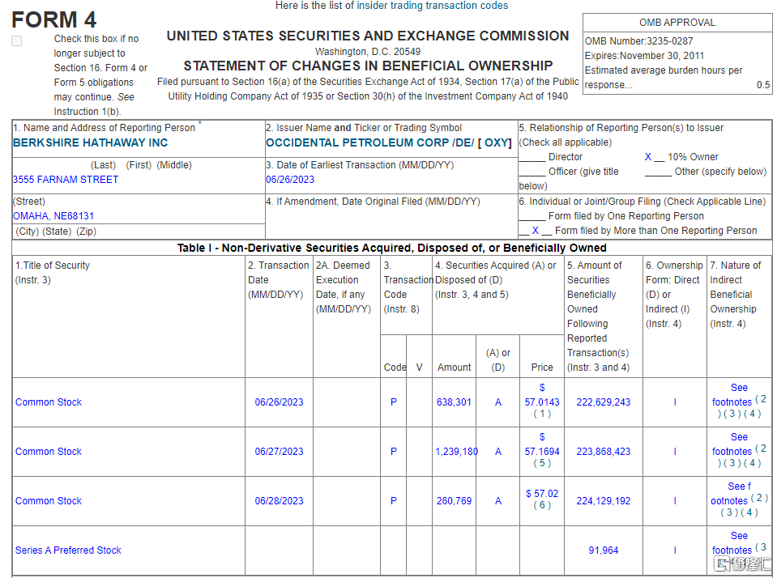The height and width of the screenshot is (578, 777).
Task: Open the insider trading transaction codes link
Action: [432, 6]
